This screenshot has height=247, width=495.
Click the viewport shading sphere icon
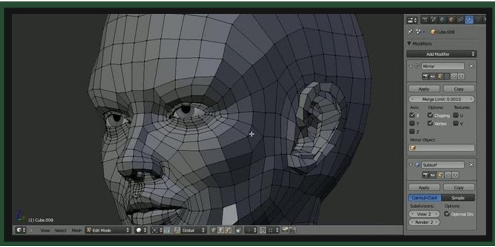pyautogui.click(x=139, y=230)
